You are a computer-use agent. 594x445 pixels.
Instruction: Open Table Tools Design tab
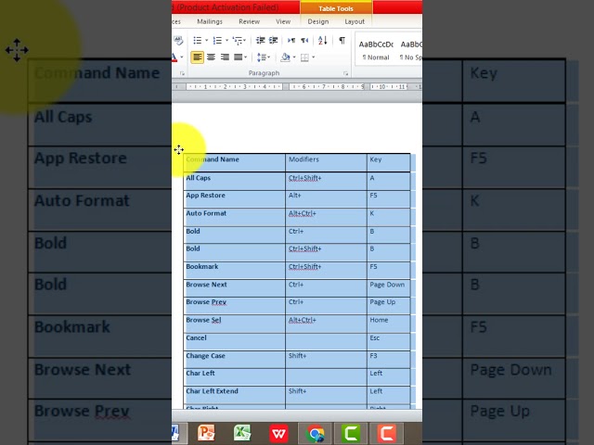[317, 21]
